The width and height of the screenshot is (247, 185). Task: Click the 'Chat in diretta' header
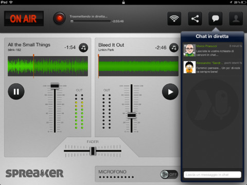(212, 36)
